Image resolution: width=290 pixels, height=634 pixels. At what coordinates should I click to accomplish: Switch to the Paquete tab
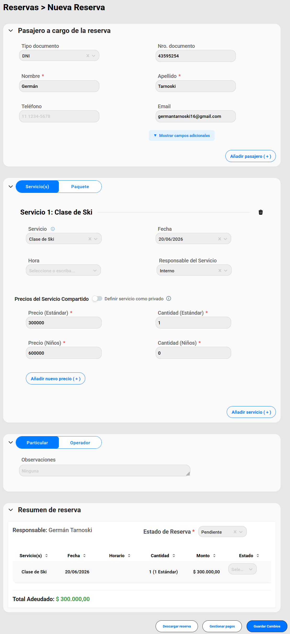80,187
